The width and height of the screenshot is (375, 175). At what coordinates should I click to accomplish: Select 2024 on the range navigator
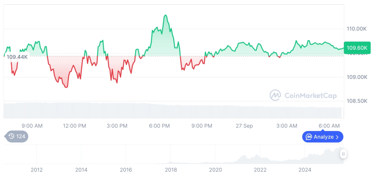305,169
